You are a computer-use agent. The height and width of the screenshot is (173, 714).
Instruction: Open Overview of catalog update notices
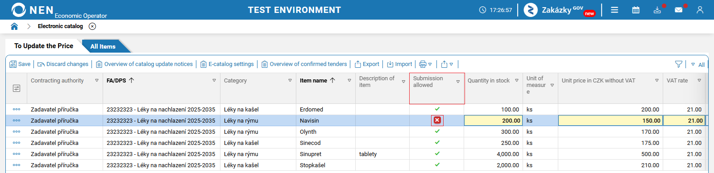[x=145, y=64]
